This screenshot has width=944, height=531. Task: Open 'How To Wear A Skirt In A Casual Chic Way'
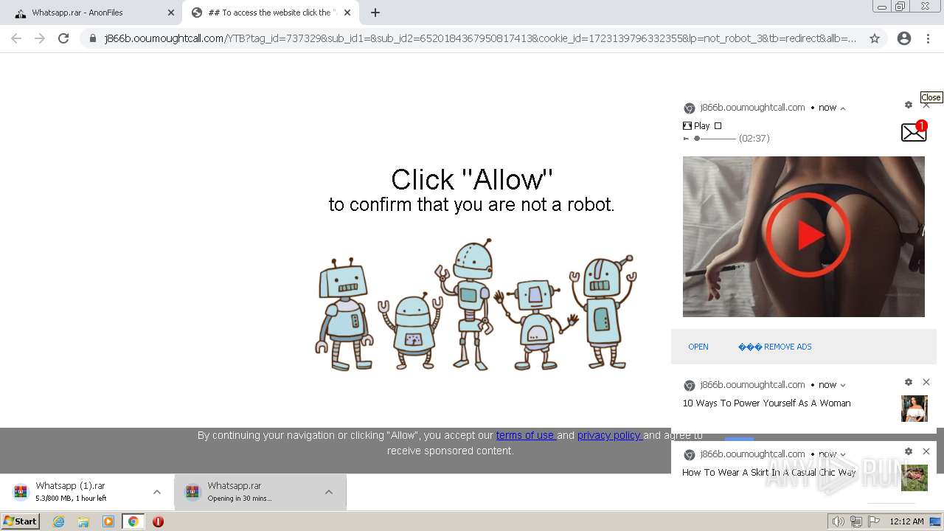[x=769, y=472]
